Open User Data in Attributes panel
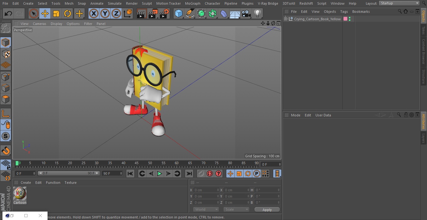Screen dimensions: 427x220 (323, 115)
